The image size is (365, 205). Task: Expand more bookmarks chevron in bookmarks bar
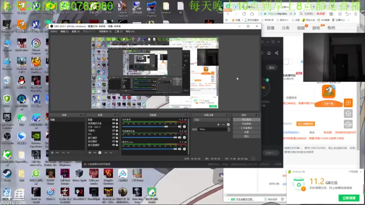tap(348, 20)
